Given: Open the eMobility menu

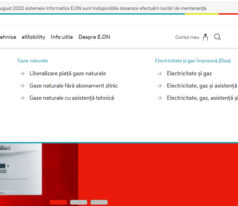Looking at the screenshot, I should (33, 37).
